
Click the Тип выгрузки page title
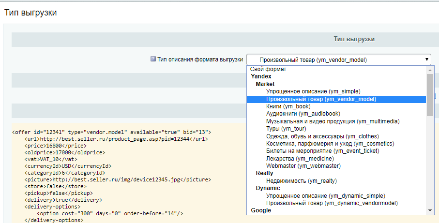(x=30, y=13)
